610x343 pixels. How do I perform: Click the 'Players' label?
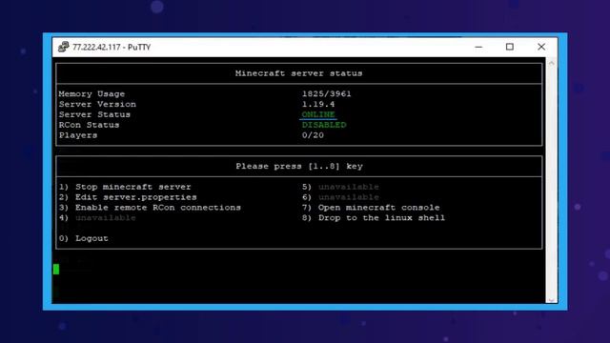click(x=78, y=135)
